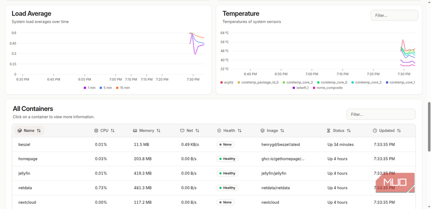The width and height of the screenshot is (431, 209).
Task: Sort by the Name column header
Action: click(29, 130)
